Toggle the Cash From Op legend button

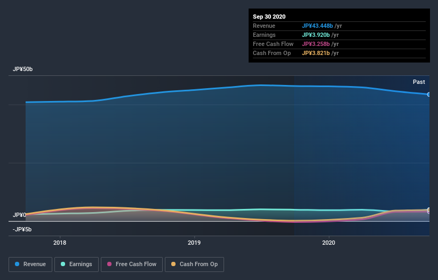[194, 265]
